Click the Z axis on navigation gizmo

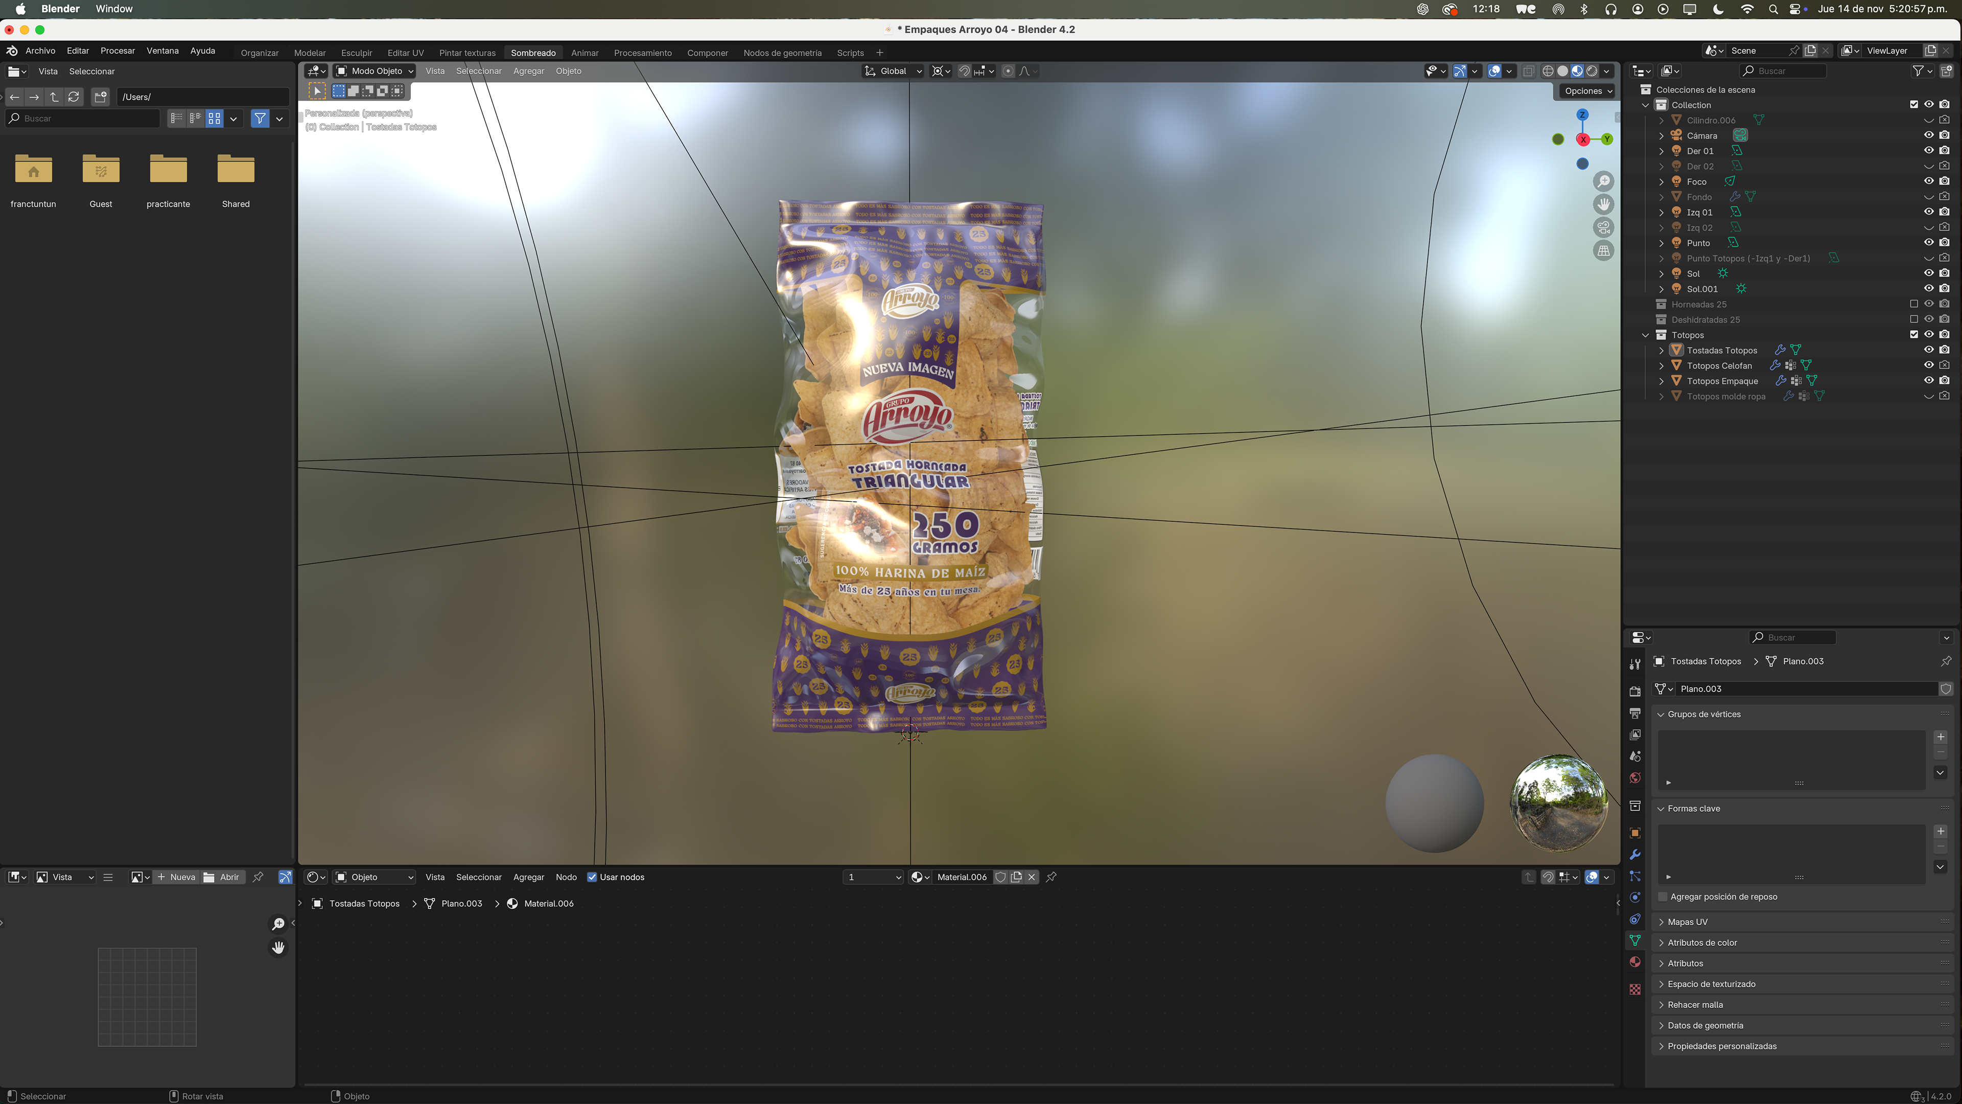pos(1582,115)
